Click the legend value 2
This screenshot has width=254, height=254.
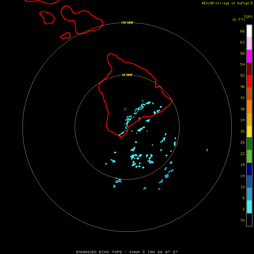[244, 209]
